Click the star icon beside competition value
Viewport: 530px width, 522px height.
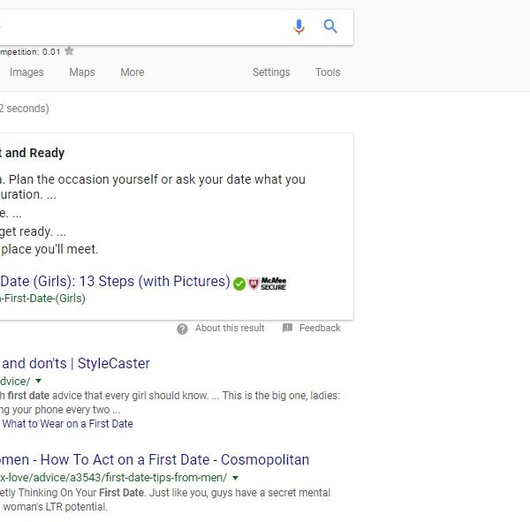pos(69,51)
